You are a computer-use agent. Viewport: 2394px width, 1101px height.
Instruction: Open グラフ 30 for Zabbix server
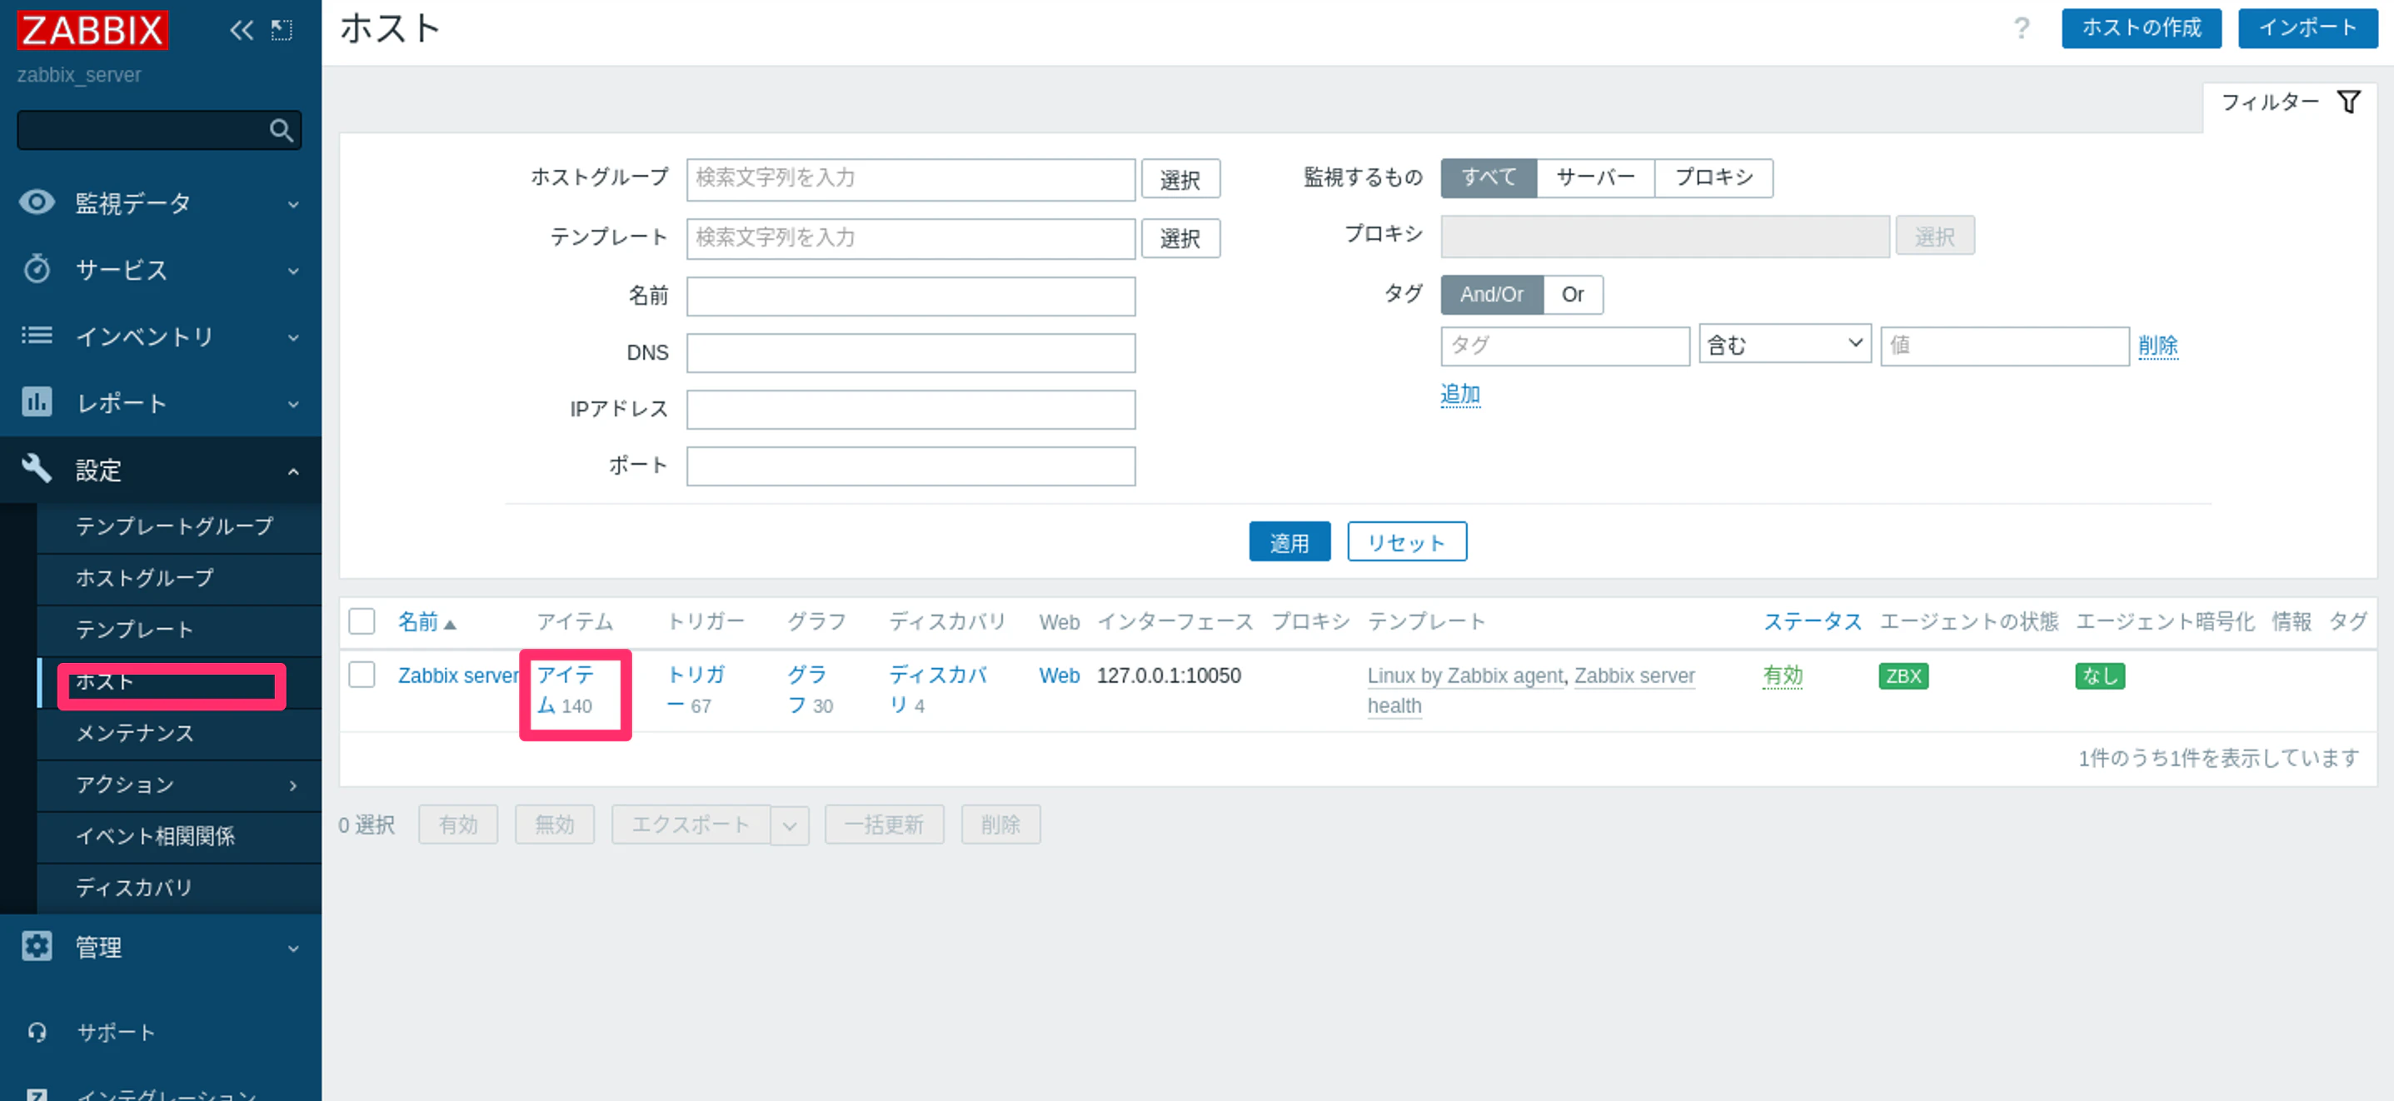810,690
